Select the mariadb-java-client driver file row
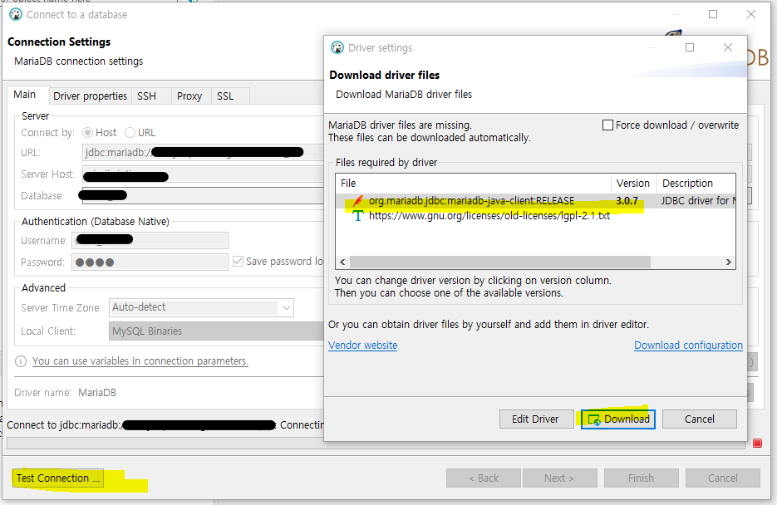777x505 pixels. pos(535,200)
